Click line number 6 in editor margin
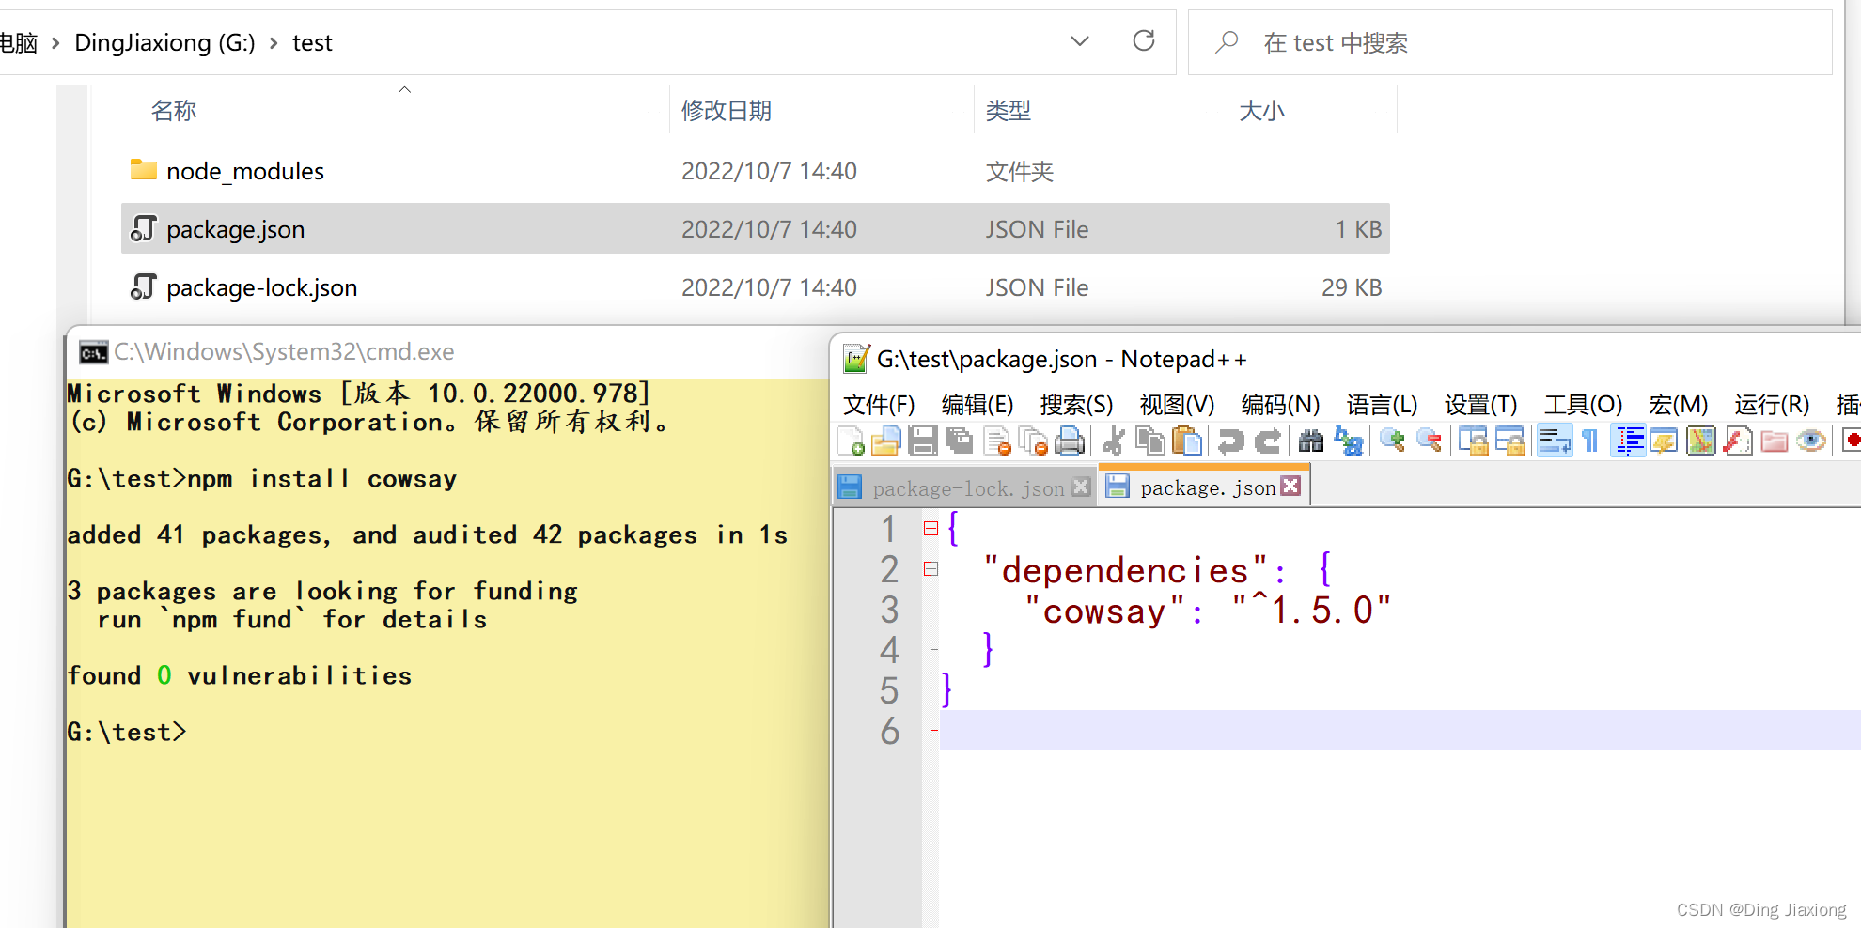 [889, 731]
